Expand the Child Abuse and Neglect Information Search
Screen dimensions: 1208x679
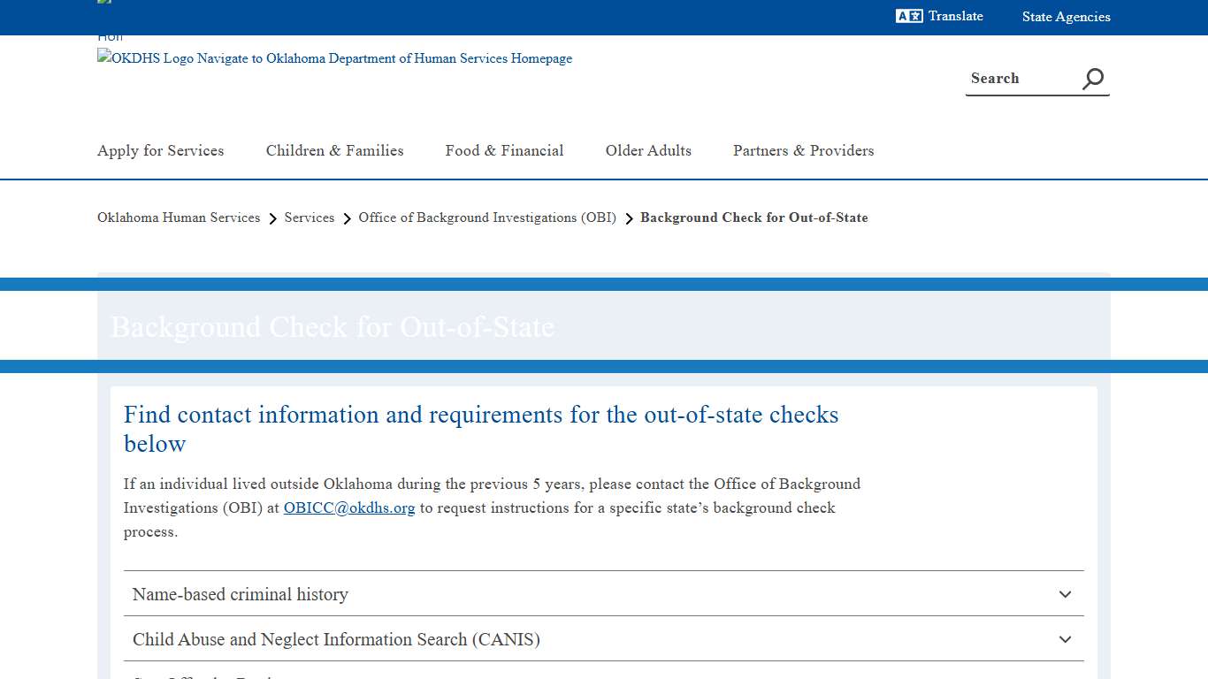(x=604, y=639)
